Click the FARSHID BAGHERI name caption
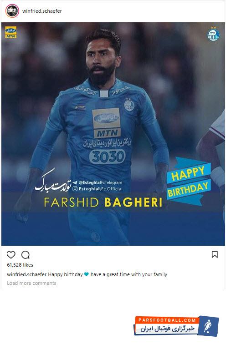The height and width of the screenshot is (344, 226). tap(103, 202)
